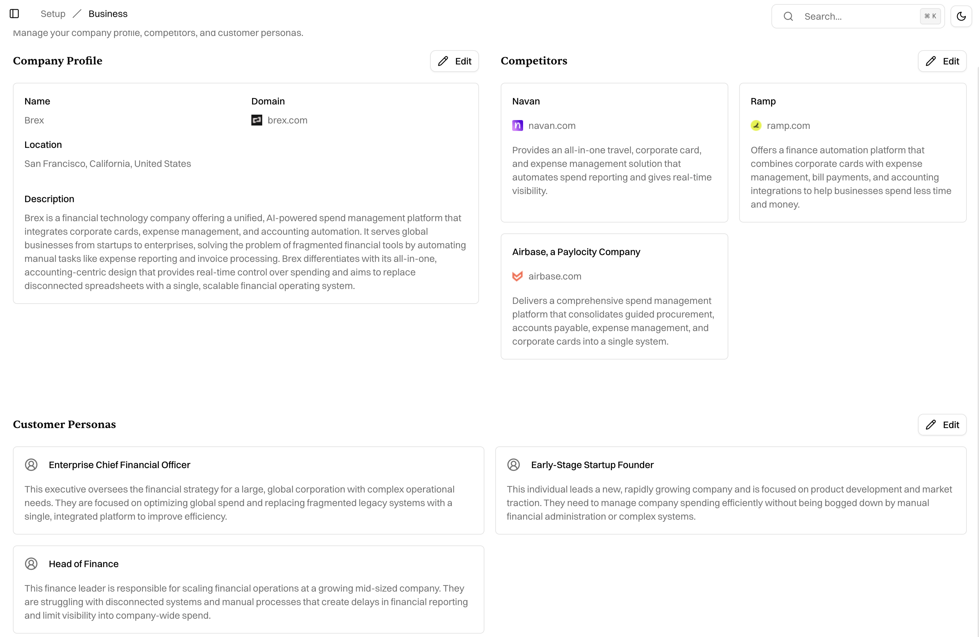Open the brex.com domain link

click(x=287, y=120)
